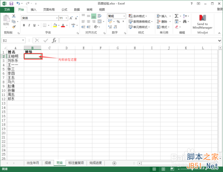Toggle Italic formatting
The height and width of the screenshot is (172, 223).
[29, 25]
